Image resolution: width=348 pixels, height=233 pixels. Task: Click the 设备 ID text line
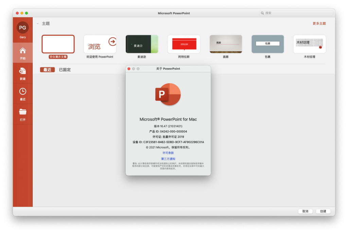click(x=168, y=142)
